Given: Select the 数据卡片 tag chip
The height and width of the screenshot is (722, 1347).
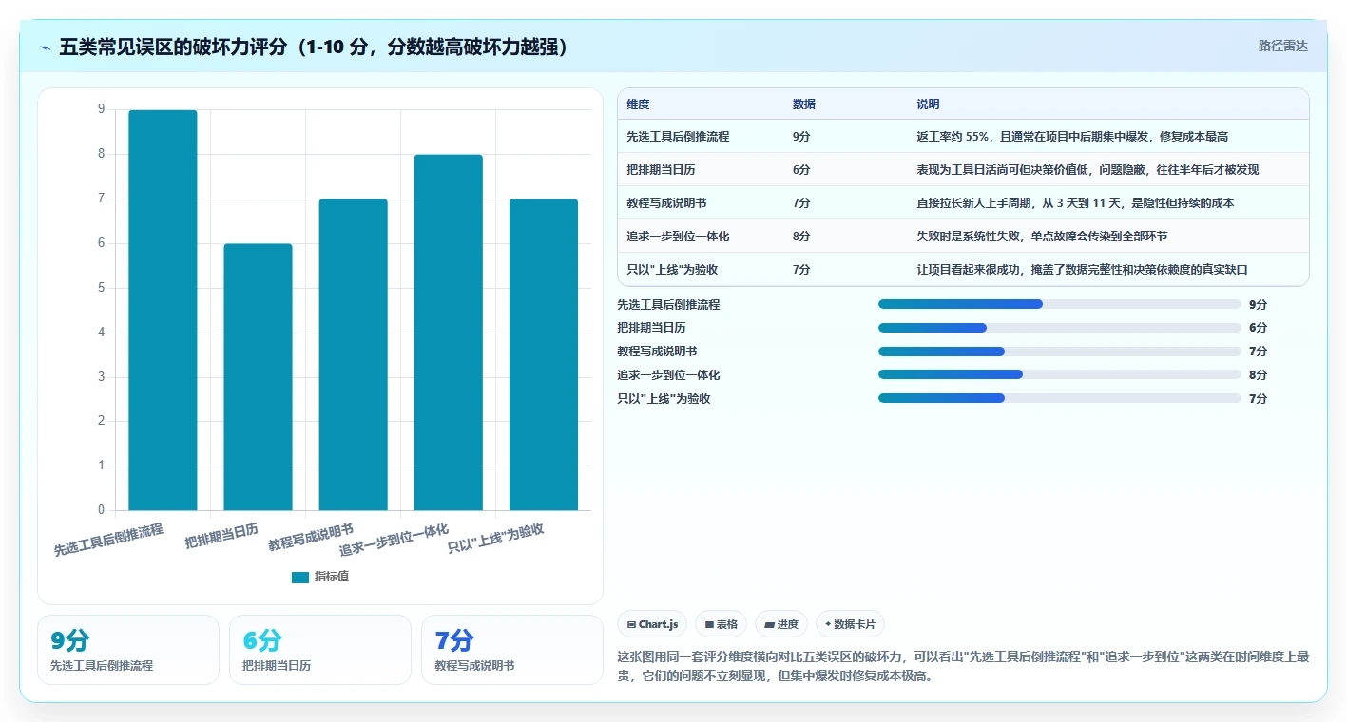Looking at the screenshot, I should (x=850, y=624).
